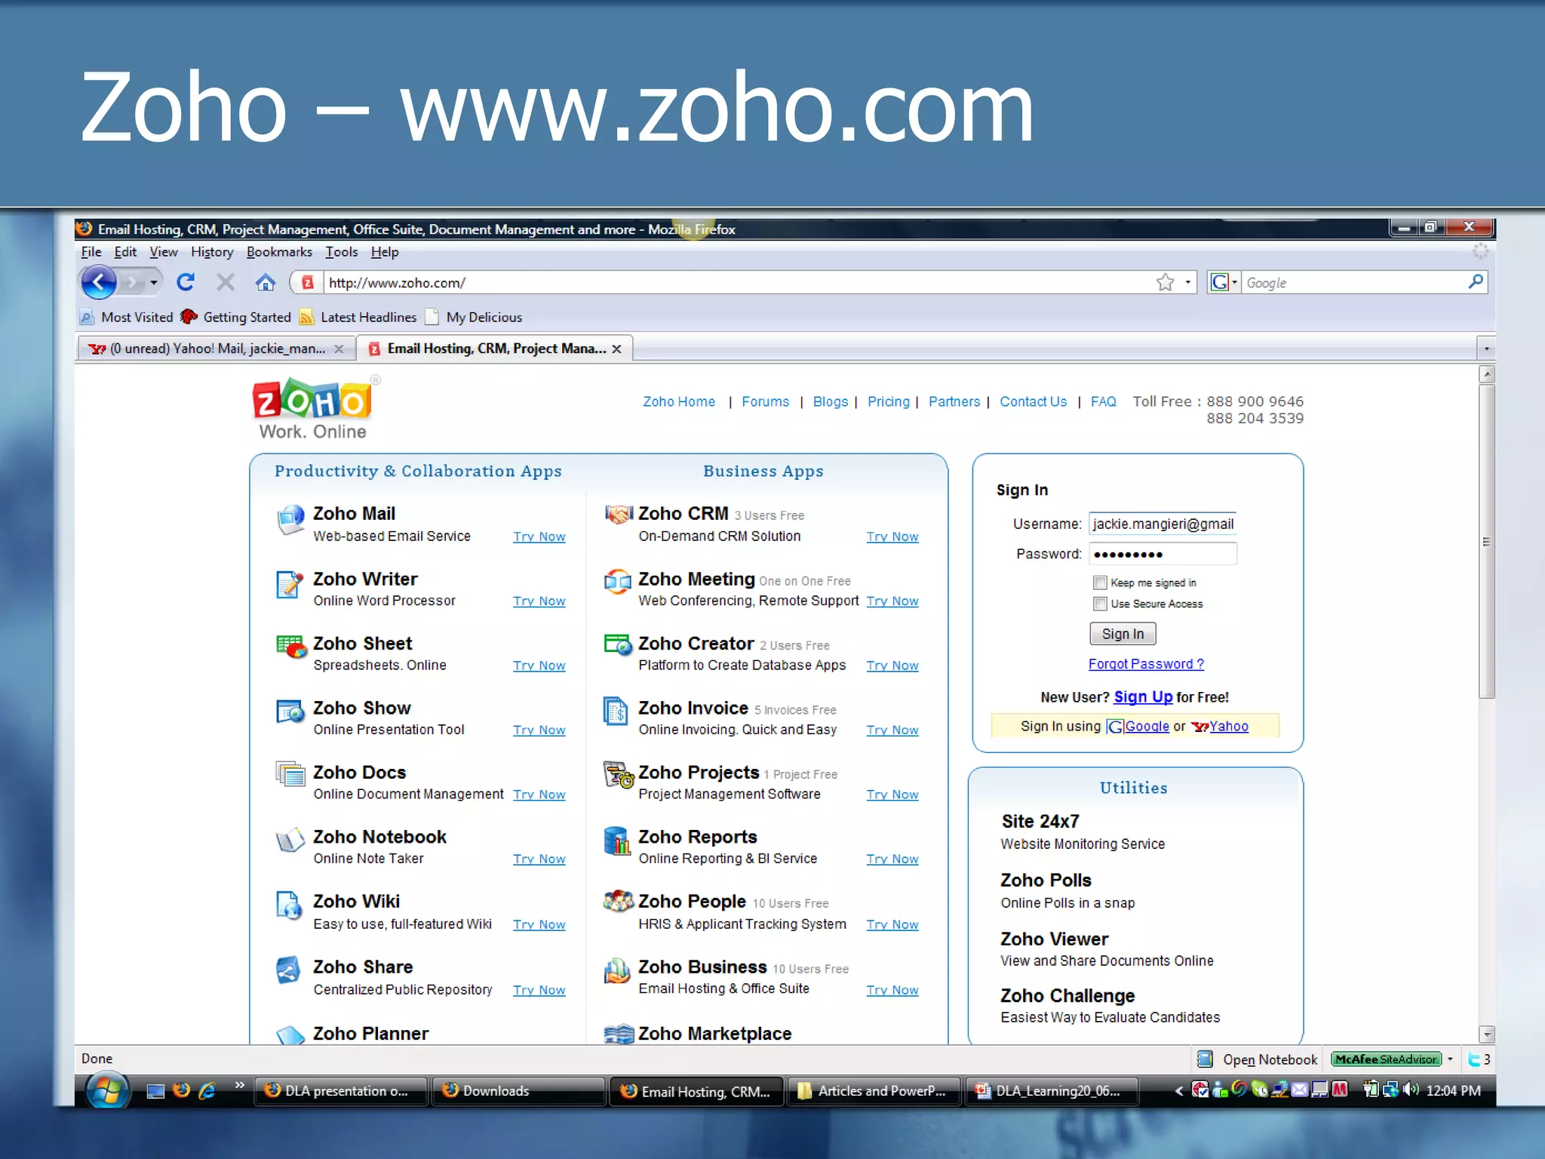Click the Zoho Business icon
Screen dimensions: 1545x1159
point(617,970)
